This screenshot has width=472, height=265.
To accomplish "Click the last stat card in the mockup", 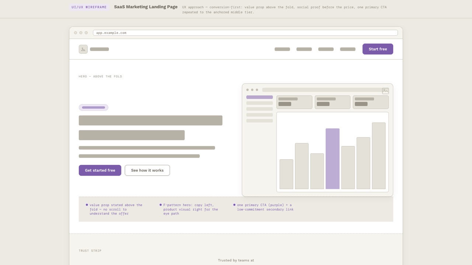I will pos(371,102).
